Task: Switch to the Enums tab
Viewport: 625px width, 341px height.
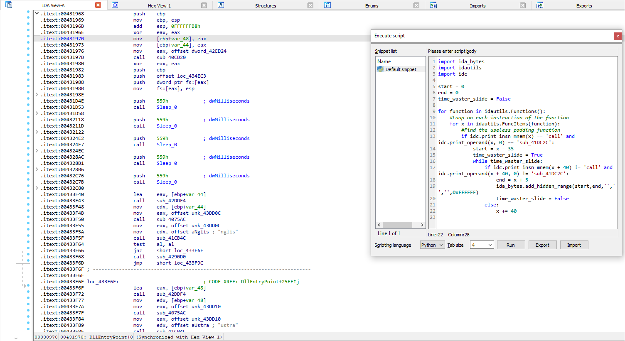Action: tap(372, 6)
